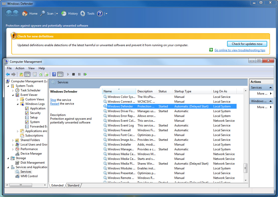Switch to the Standard tab
This screenshot has width=278, height=197.
tap(73, 185)
